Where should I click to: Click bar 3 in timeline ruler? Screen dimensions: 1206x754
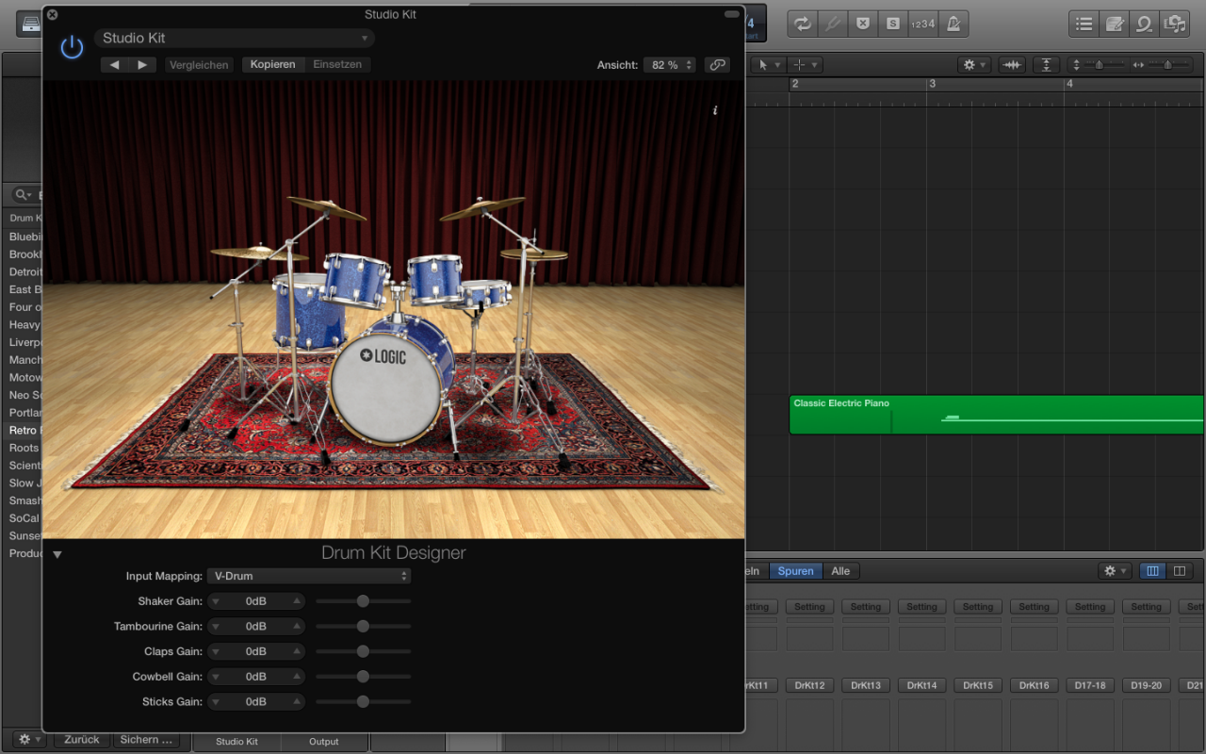931,85
